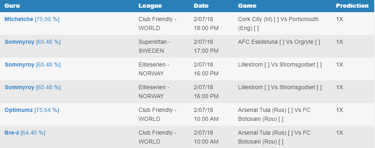Click the 2/07/18 18:00 PM date cell

(206, 24)
